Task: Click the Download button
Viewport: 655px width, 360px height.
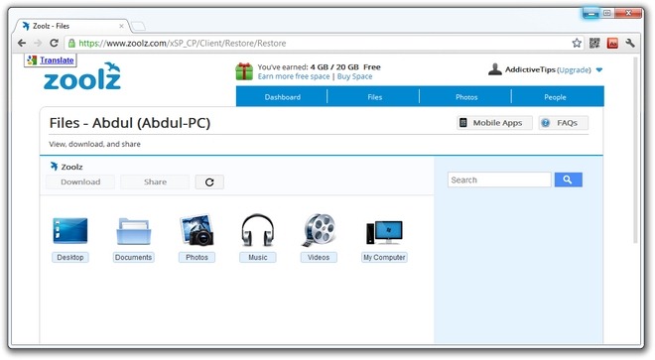Action: [80, 182]
